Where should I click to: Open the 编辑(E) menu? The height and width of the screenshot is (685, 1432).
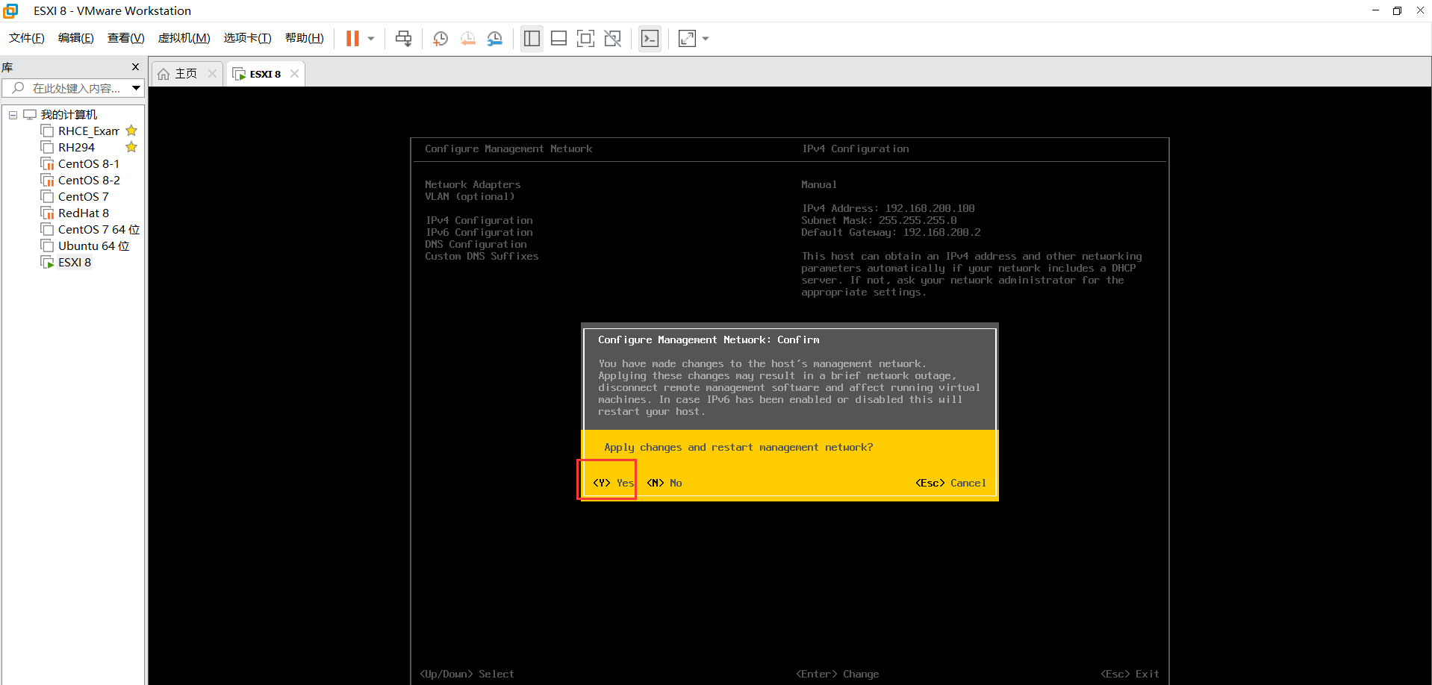(x=76, y=38)
